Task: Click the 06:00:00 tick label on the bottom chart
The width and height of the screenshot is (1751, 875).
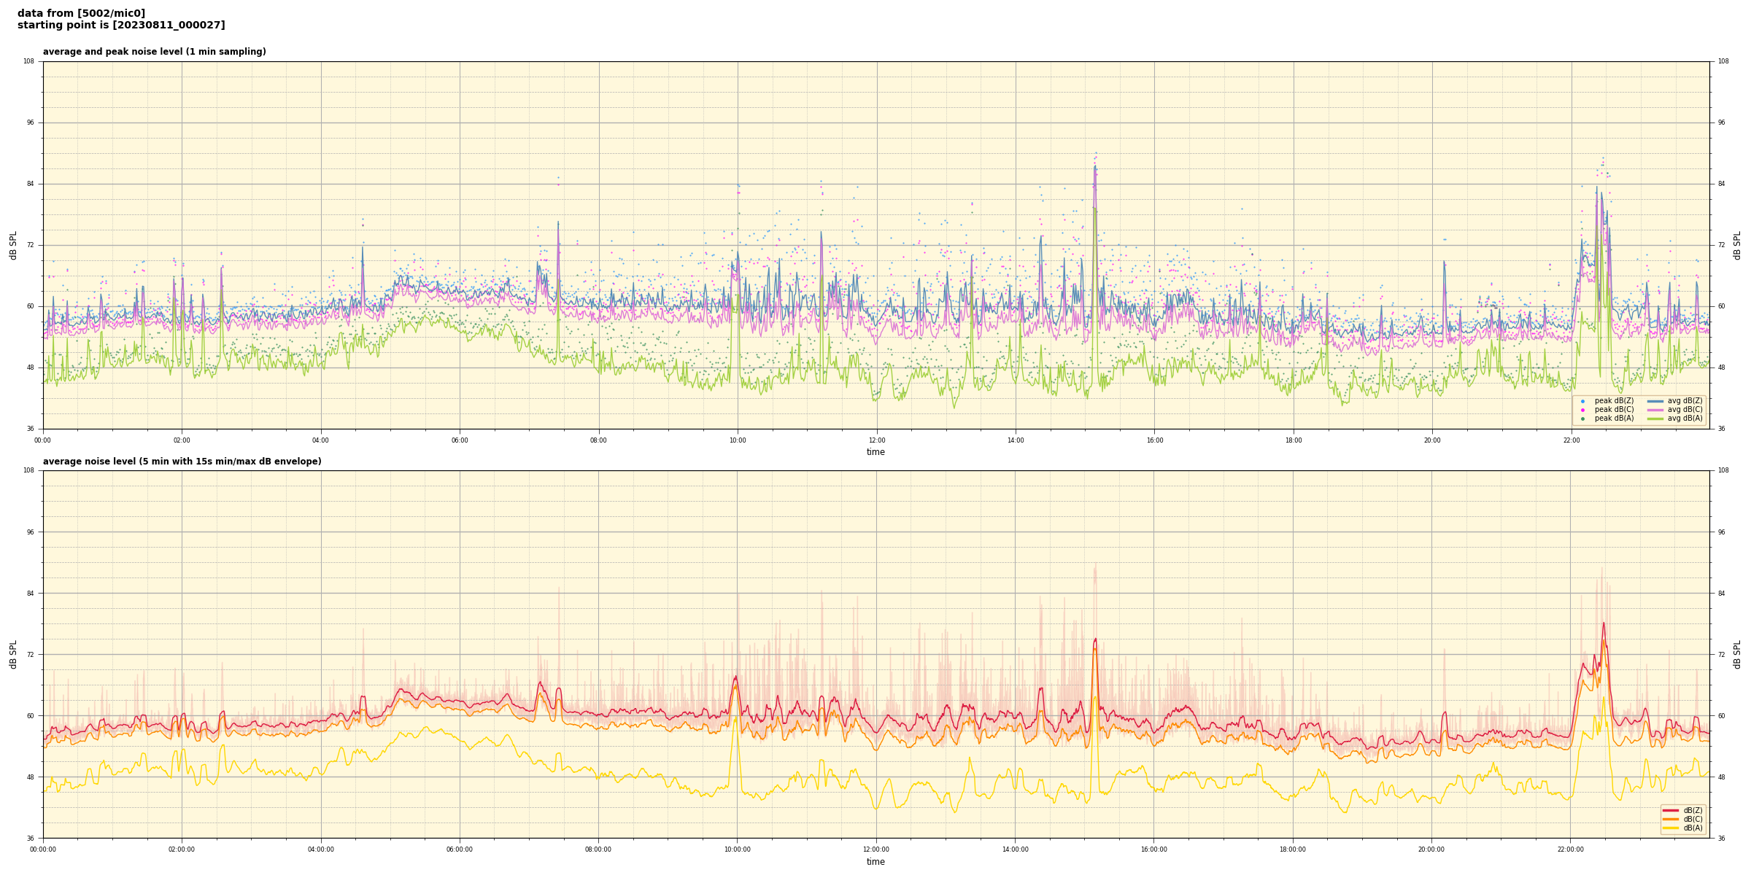Action: pyautogui.click(x=460, y=849)
